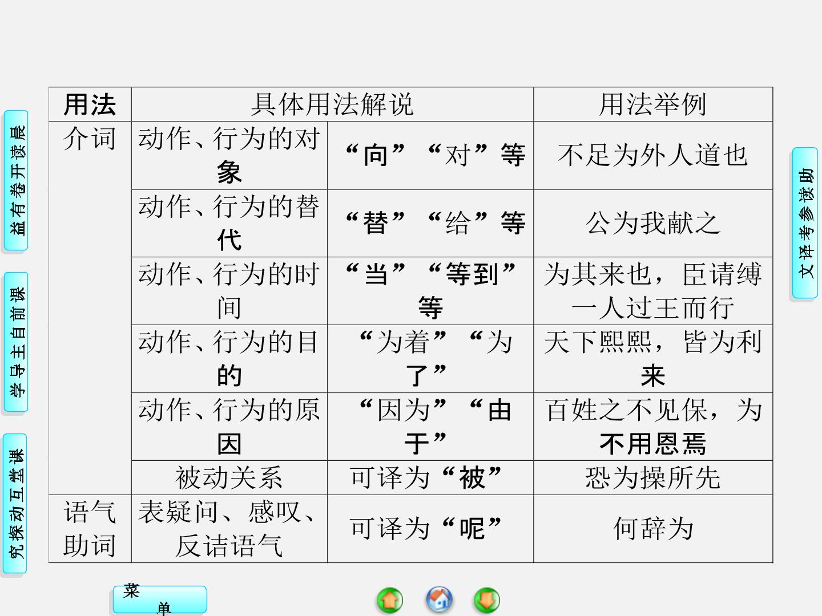Click the example 恐为操所先
This screenshot has width=822, height=616.
(653, 478)
